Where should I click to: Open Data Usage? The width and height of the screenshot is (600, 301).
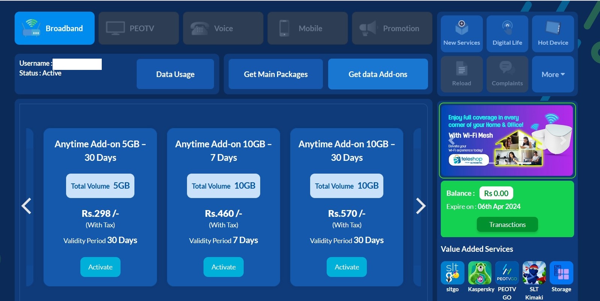pos(175,74)
